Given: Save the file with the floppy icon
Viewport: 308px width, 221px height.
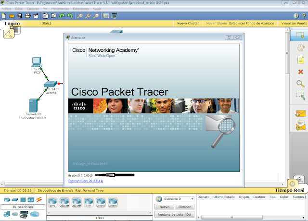Looking at the screenshot, I should pos(20,16).
